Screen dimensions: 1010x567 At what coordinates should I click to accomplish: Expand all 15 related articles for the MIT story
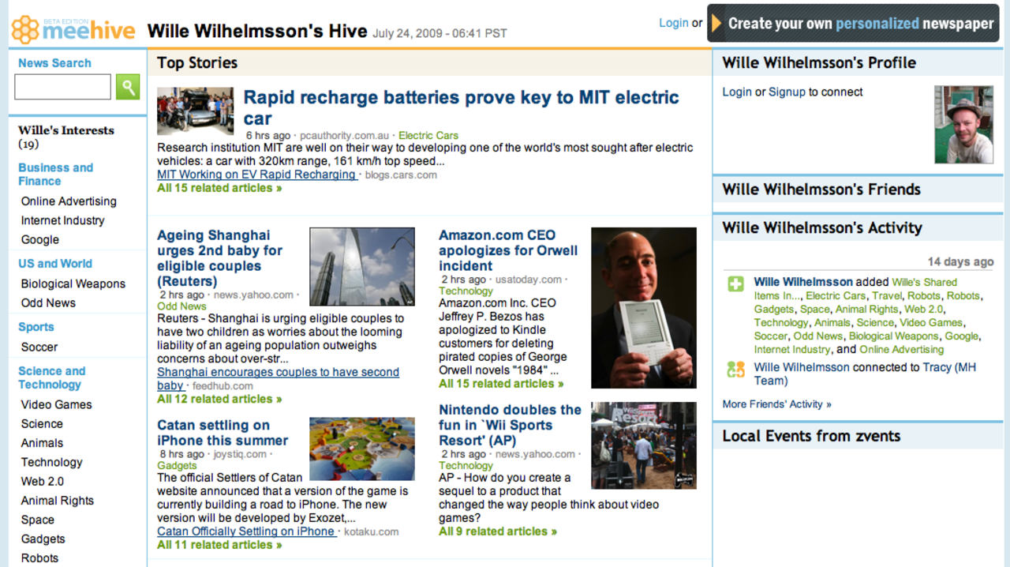219,187
